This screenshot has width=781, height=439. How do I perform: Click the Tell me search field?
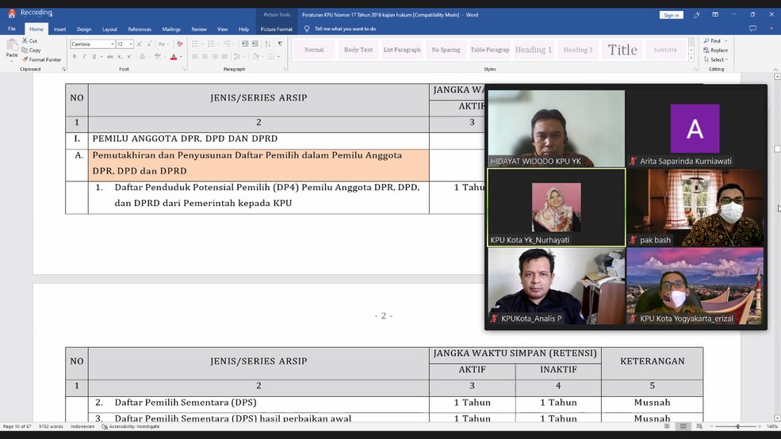click(345, 29)
